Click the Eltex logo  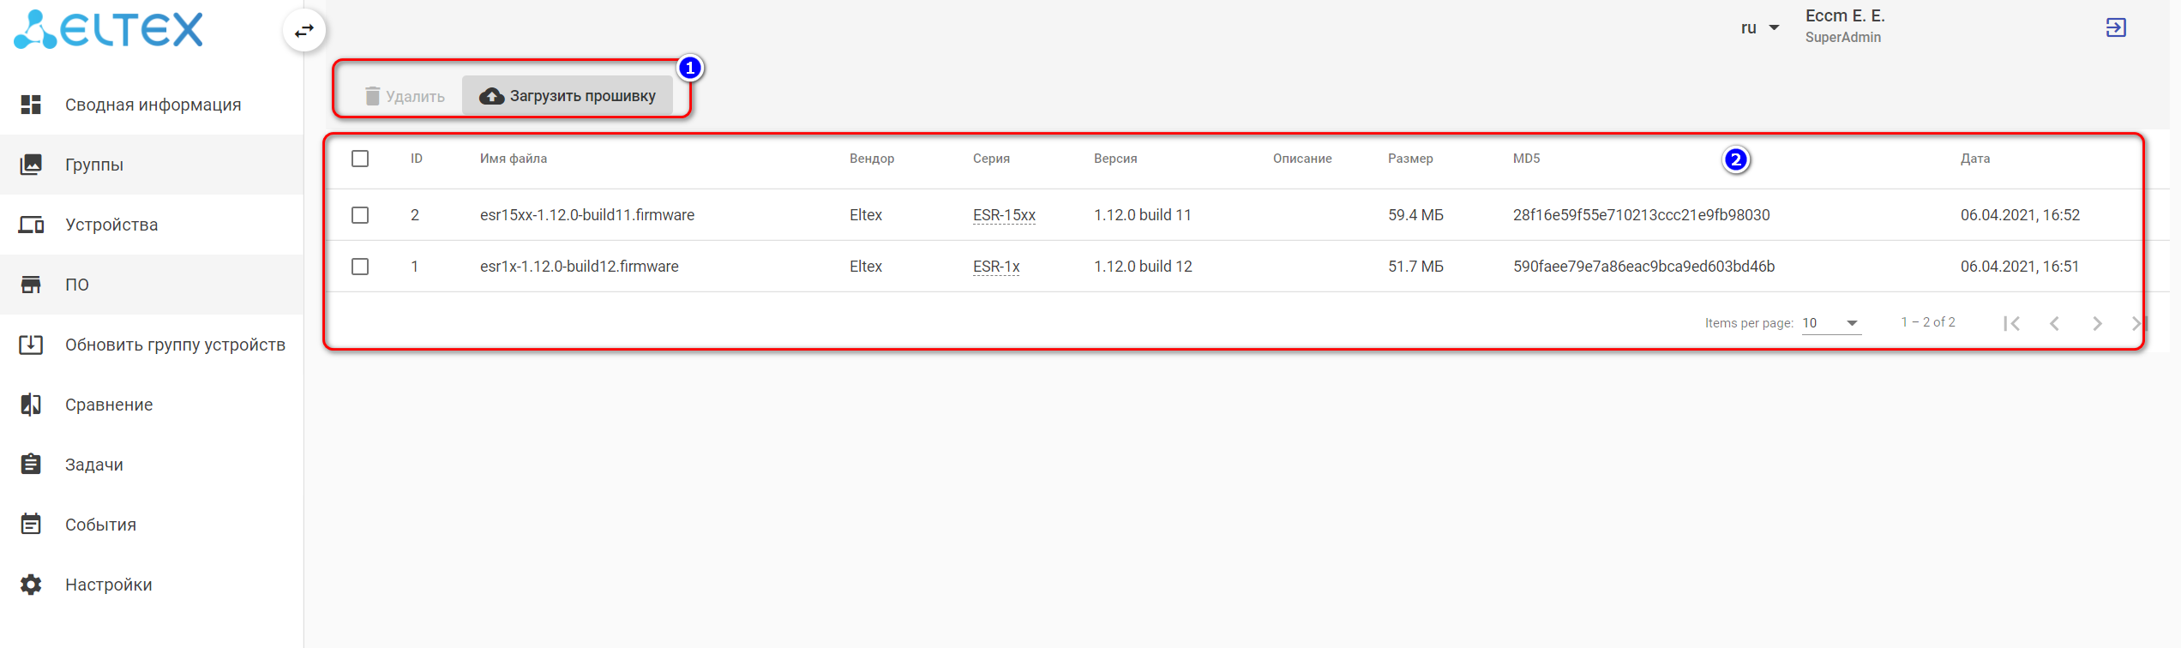click(x=109, y=29)
